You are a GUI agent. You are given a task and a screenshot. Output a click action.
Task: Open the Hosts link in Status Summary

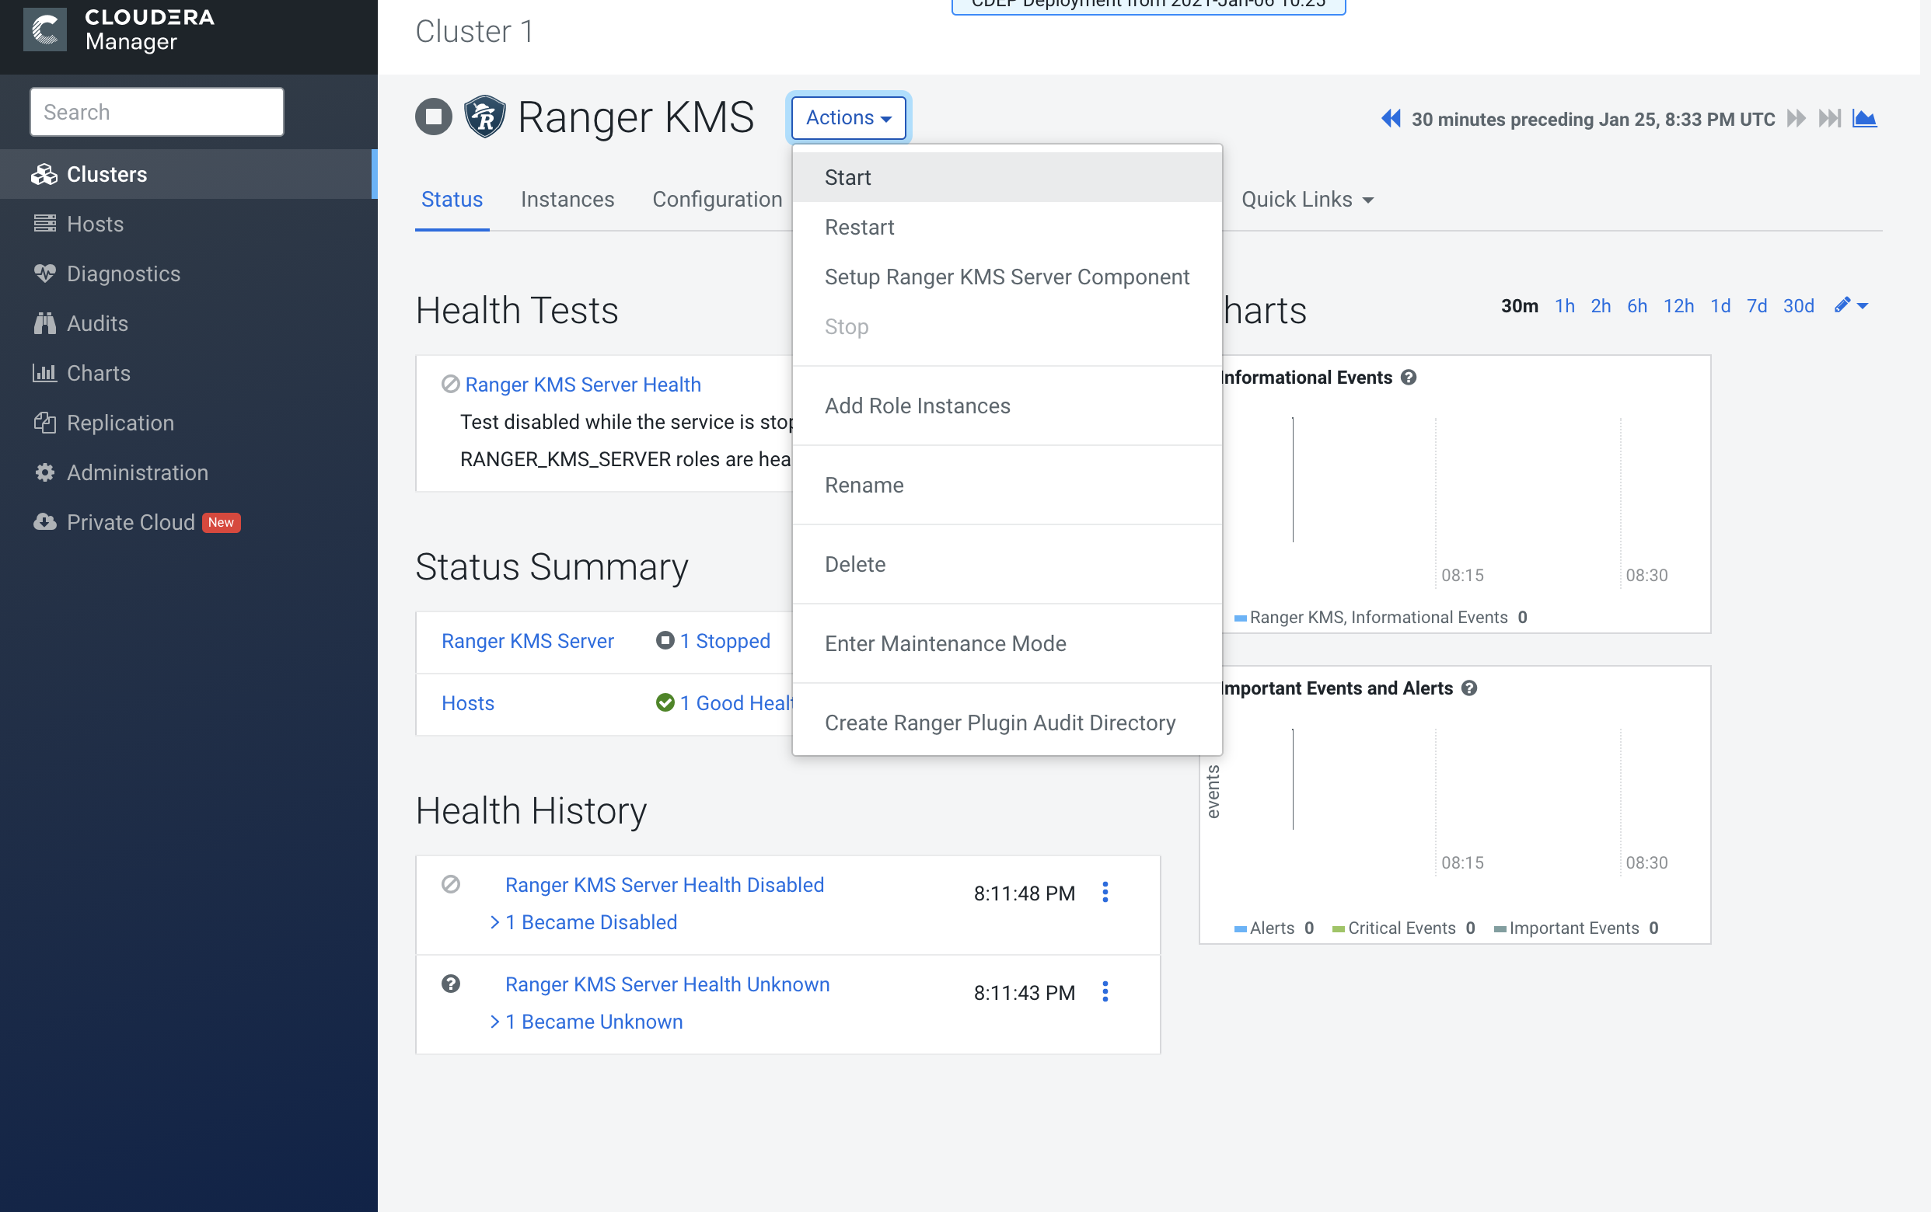tap(467, 703)
